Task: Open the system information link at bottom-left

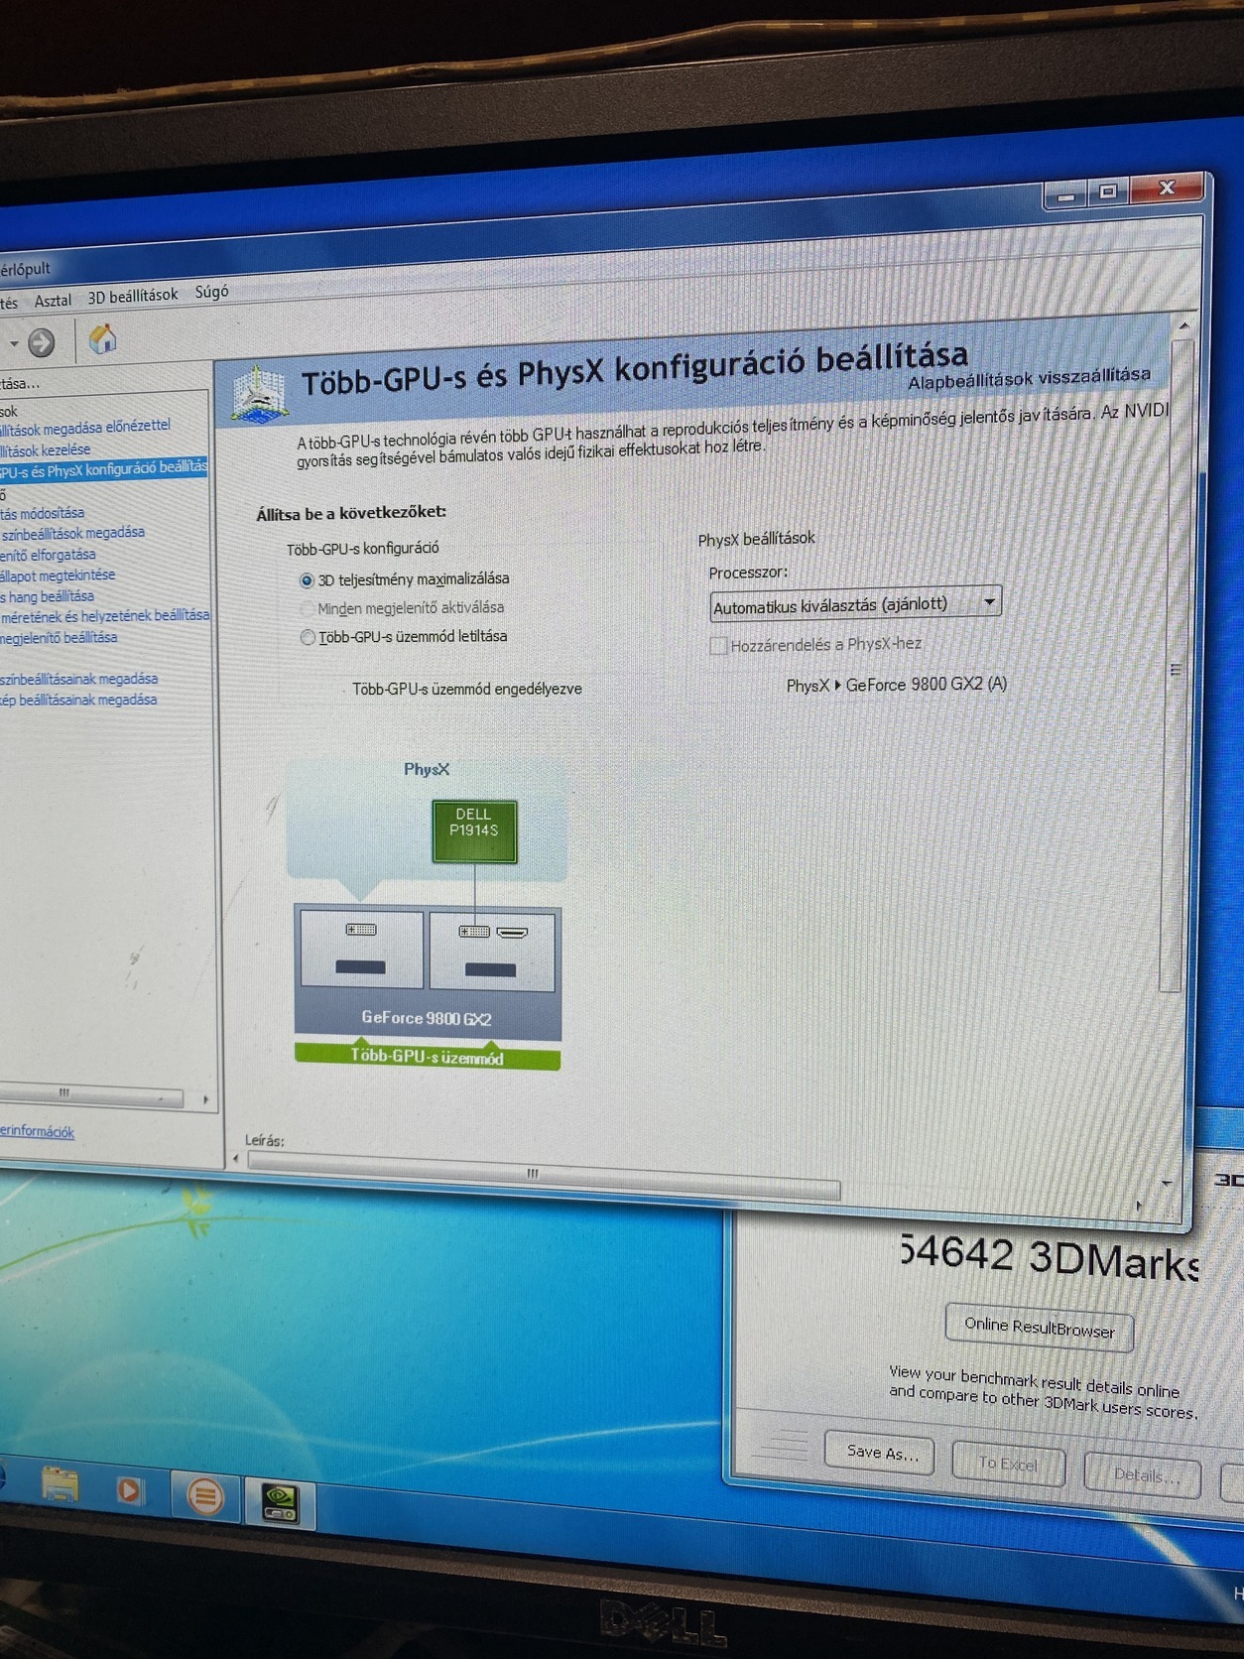Action: click(37, 1131)
